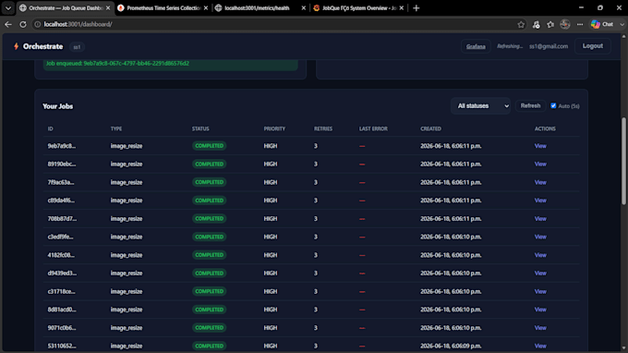View job 53110652 details
This screenshot has height=353, width=628.
coord(540,346)
